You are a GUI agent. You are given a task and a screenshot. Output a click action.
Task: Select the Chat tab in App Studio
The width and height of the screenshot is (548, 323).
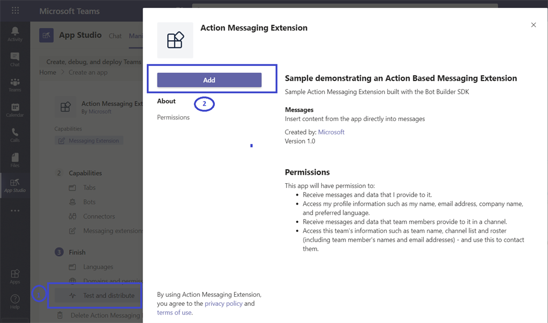click(115, 36)
